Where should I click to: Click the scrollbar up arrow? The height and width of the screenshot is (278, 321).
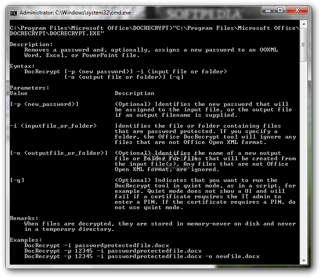[x=304, y=24]
